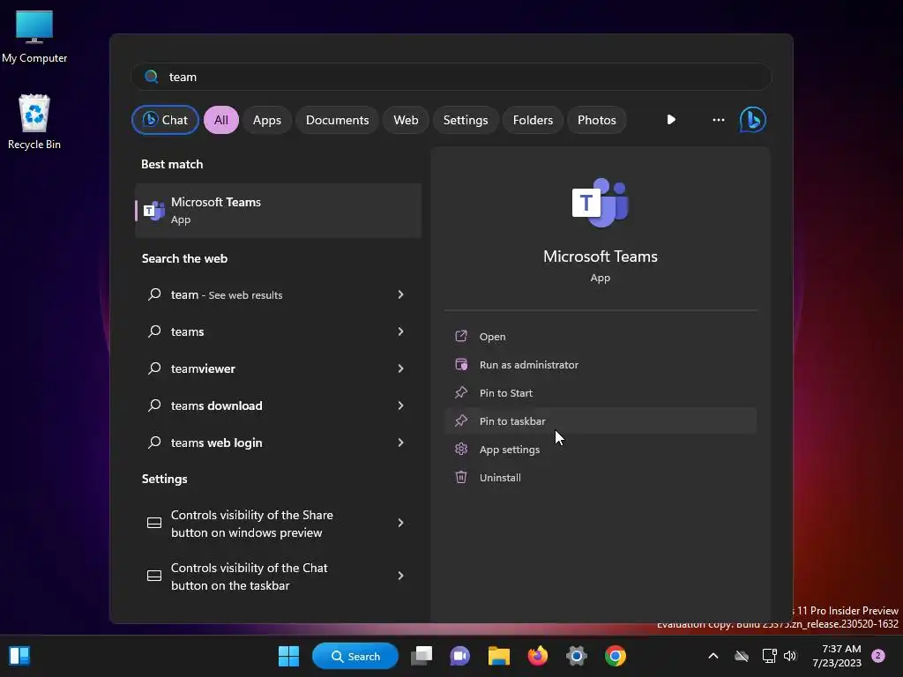Expand 'team - See web results' arrow
903x677 pixels.
401,294
